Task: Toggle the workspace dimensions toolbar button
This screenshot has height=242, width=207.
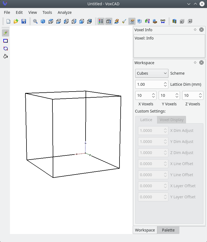Action: [x=109, y=21]
